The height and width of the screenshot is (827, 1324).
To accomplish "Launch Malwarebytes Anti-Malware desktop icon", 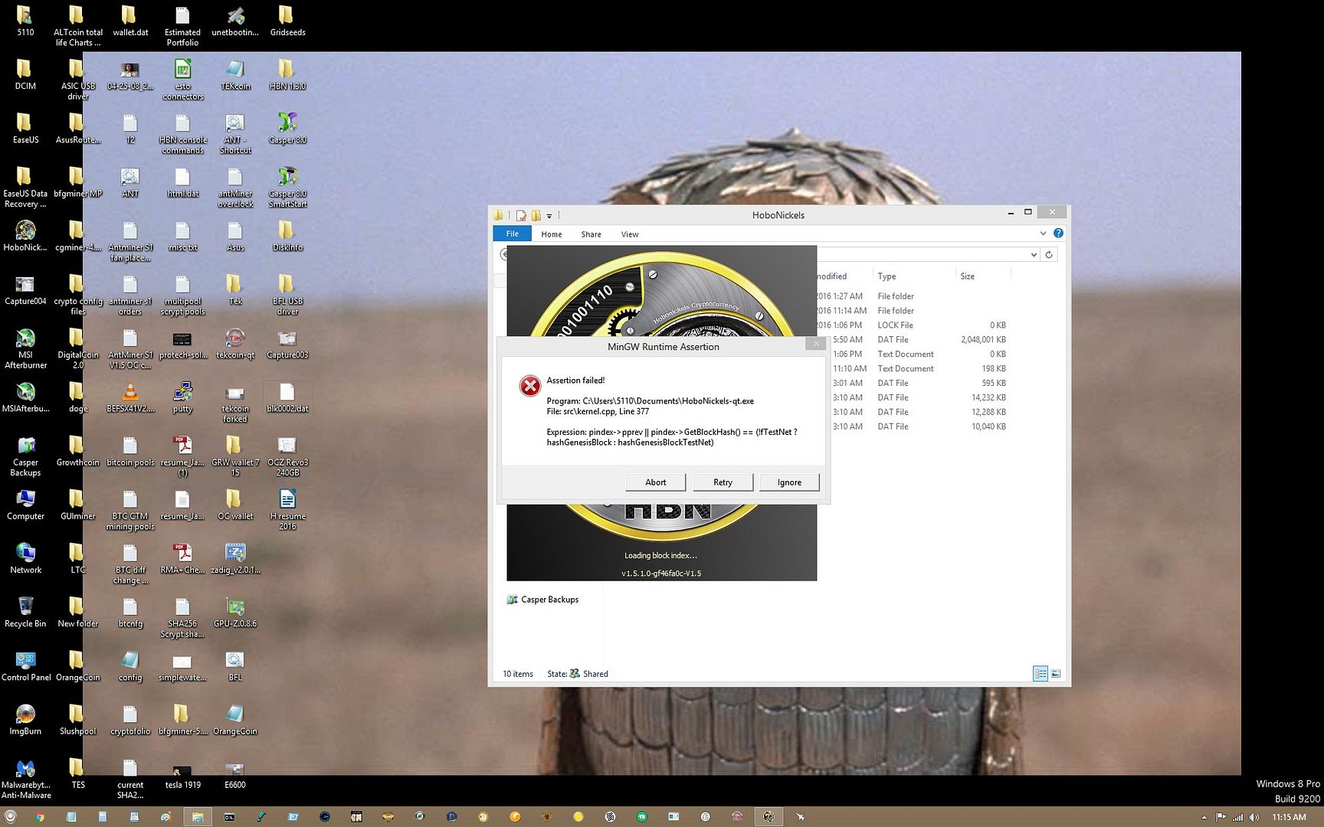I will (25, 779).
